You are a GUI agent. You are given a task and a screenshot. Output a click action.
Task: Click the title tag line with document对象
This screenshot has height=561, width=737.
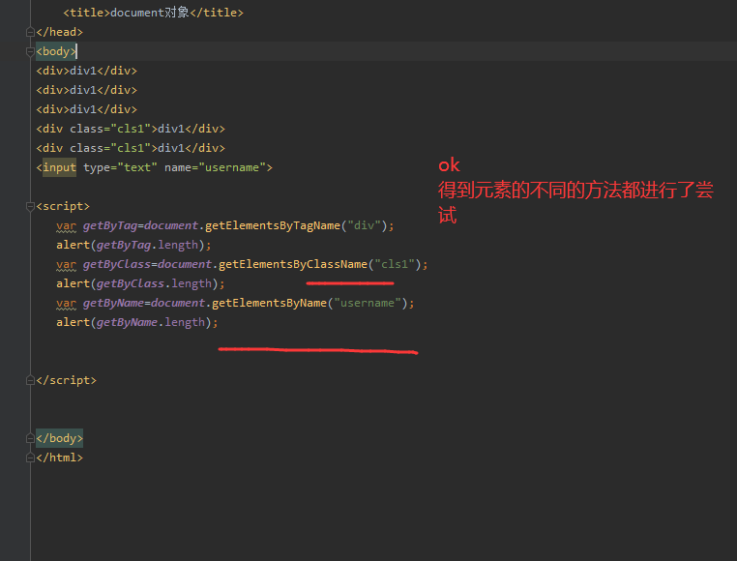(153, 13)
